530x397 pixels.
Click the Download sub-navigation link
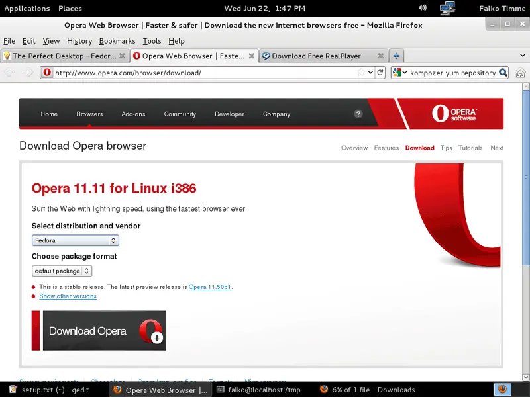(420, 148)
